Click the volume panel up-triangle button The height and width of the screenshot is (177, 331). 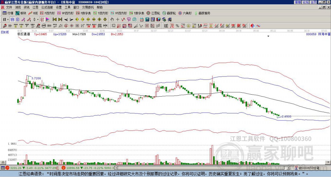point(3,162)
